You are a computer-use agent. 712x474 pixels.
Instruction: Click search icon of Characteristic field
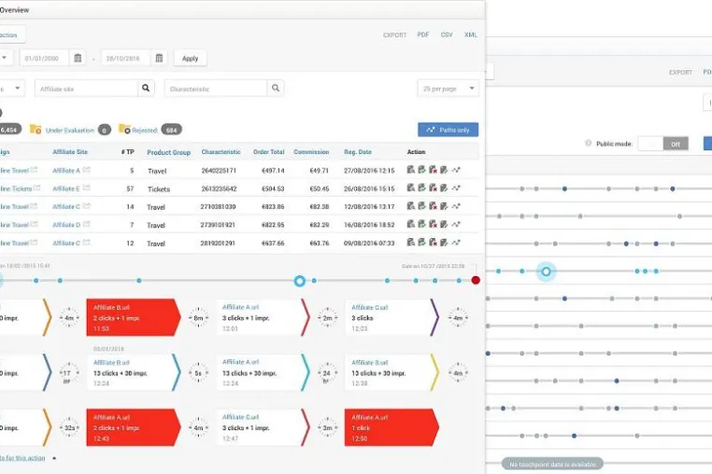coord(276,88)
